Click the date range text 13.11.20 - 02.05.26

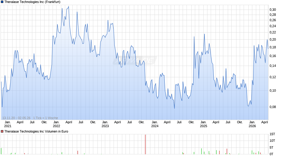pyautogui.click(x=16, y=118)
